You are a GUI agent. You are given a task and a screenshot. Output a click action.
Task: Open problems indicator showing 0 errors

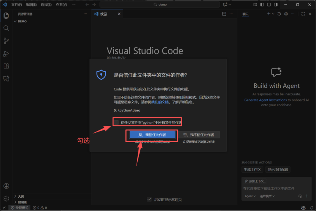coord(40,208)
